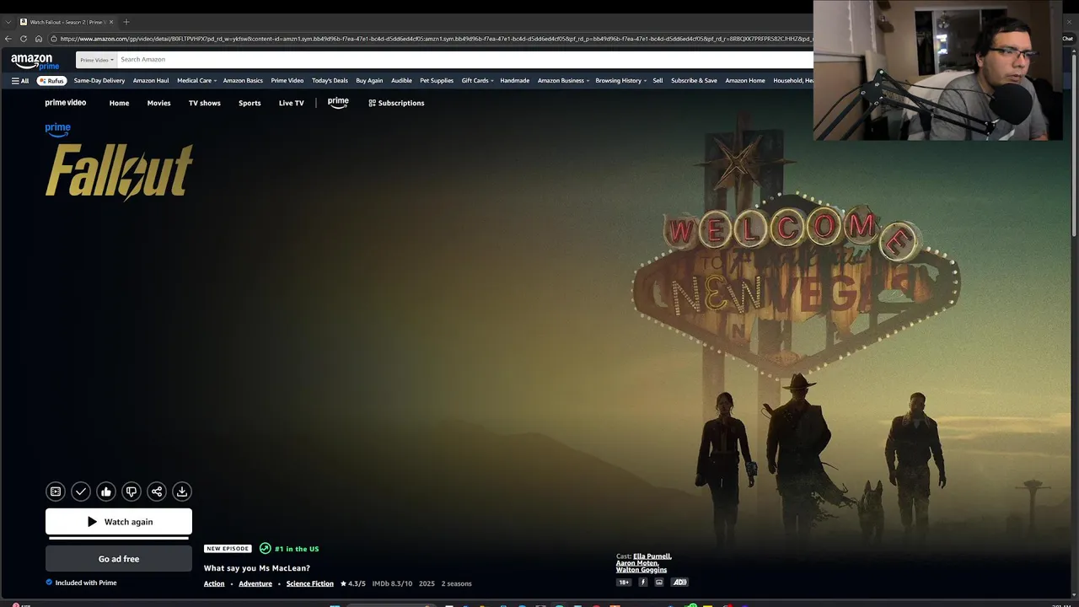Screen dimensions: 1079x607
Task: Open the Share icon
Action: tap(157, 492)
